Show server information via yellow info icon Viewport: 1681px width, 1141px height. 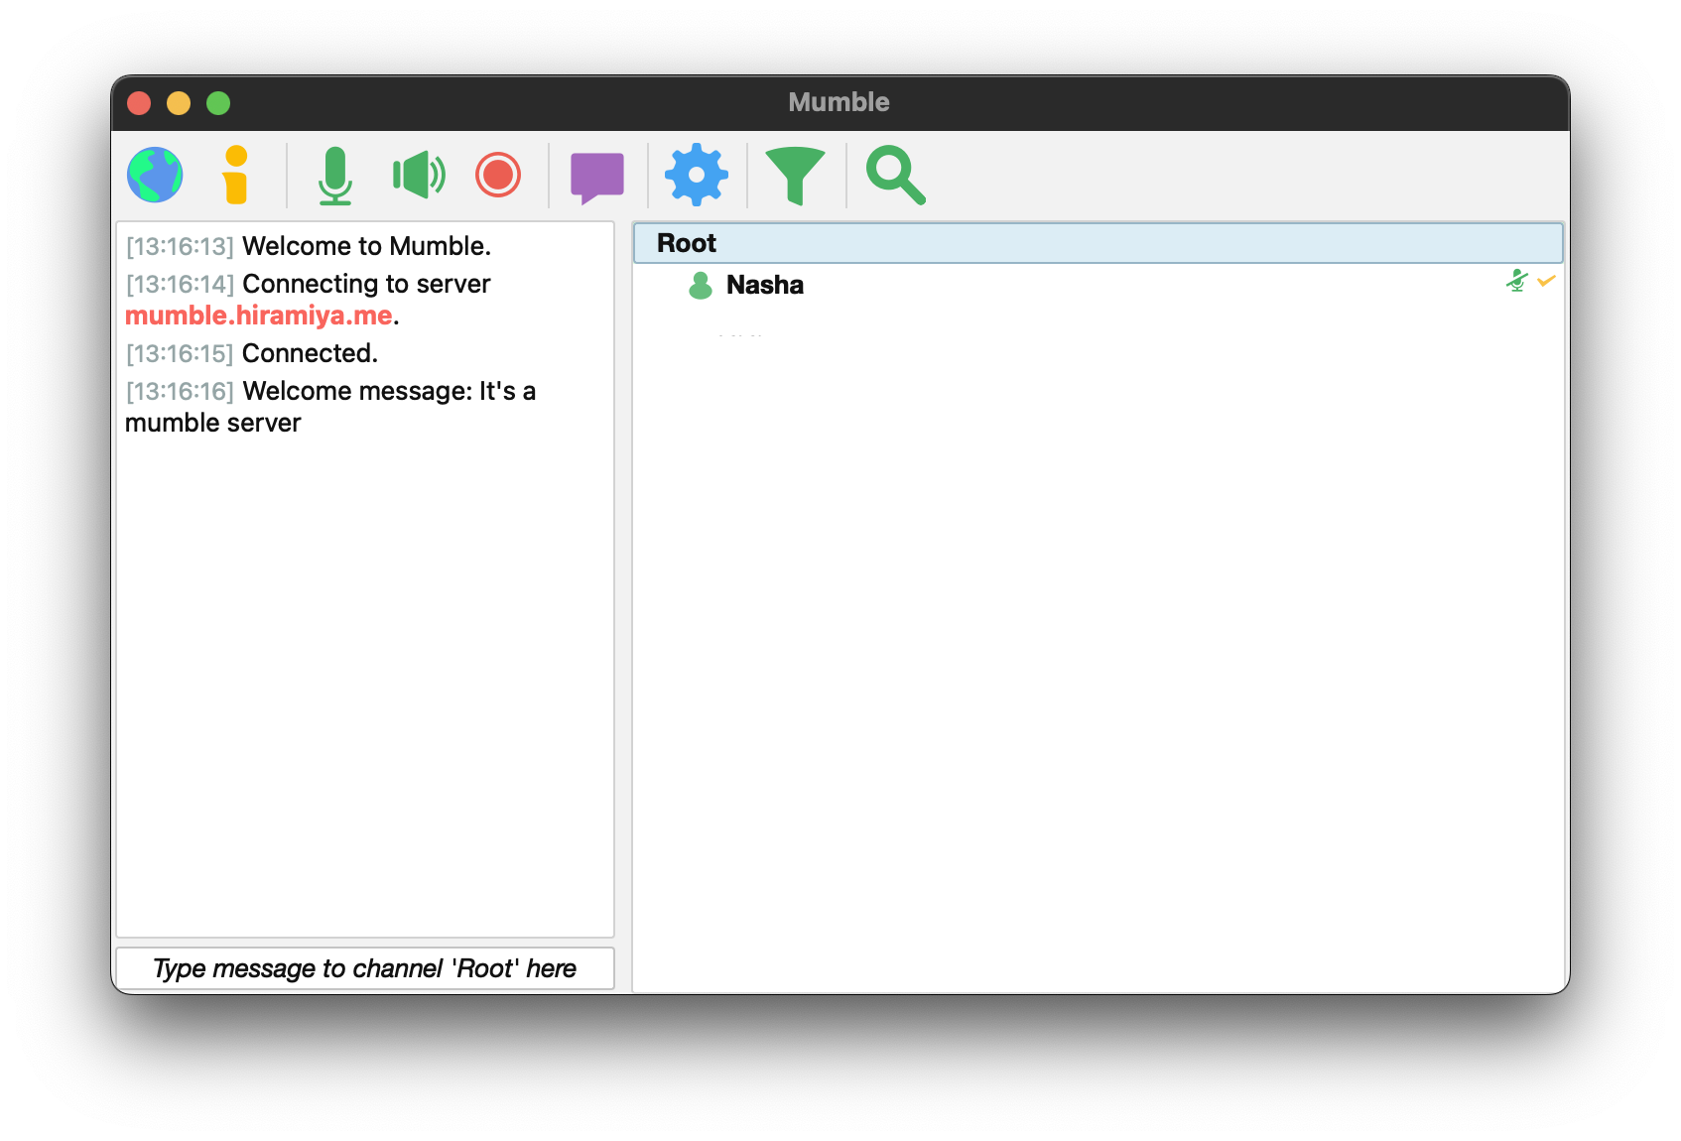tap(235, 175)
